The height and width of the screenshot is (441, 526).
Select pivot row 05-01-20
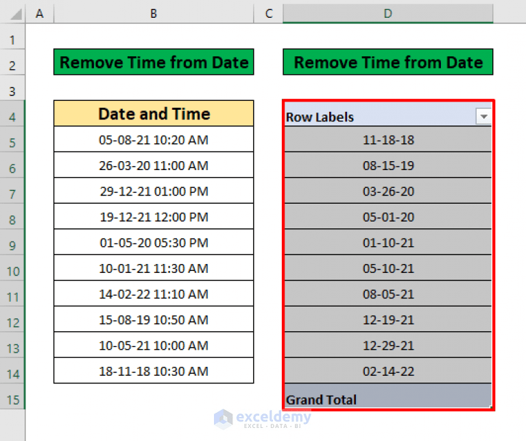click(x=388, y=217)
